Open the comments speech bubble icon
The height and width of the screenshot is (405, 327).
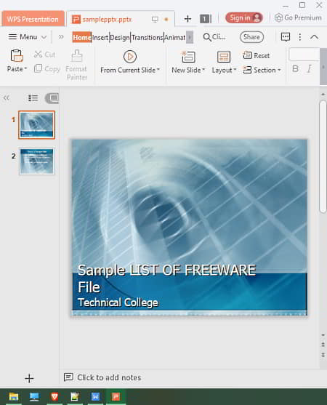pos(285,37)
